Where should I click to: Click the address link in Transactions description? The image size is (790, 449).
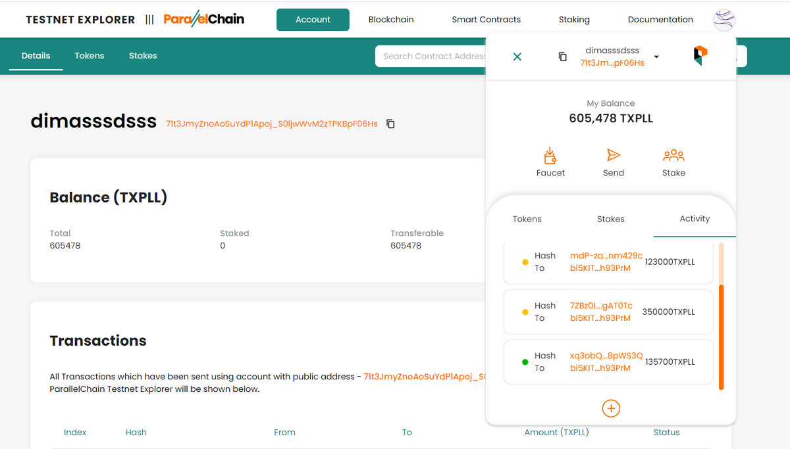coord(425,377)
